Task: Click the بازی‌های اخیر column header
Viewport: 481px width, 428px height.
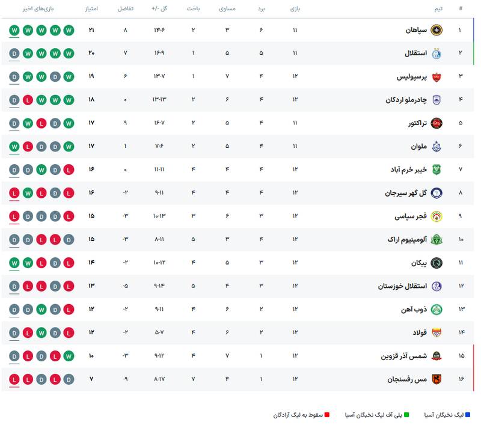Action: tap(36, 9)
